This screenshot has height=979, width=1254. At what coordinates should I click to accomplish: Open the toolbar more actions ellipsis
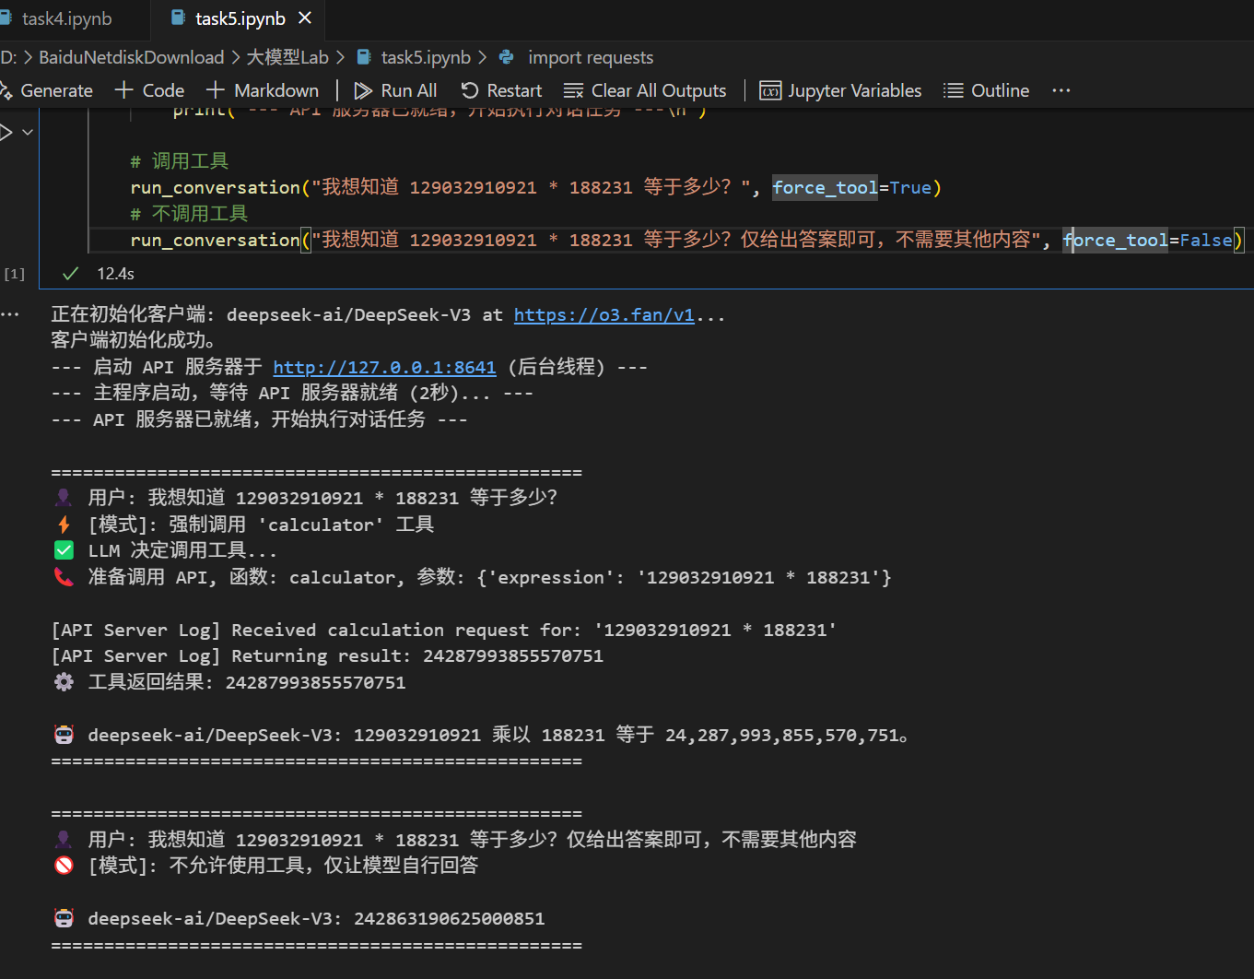1061,89
